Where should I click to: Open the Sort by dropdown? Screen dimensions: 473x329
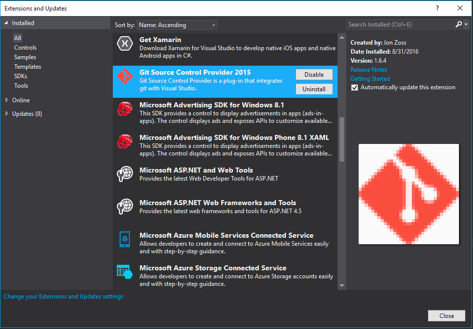click(177, 25)
